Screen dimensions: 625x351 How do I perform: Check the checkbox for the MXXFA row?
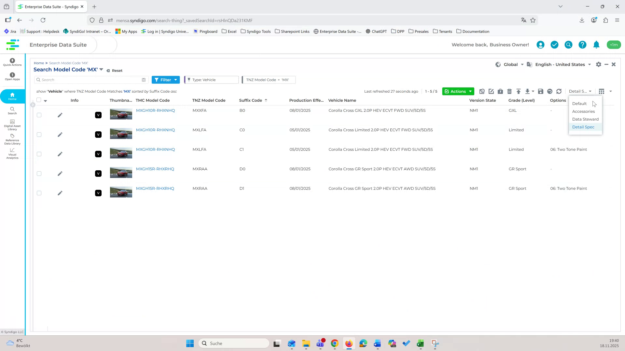39,115
